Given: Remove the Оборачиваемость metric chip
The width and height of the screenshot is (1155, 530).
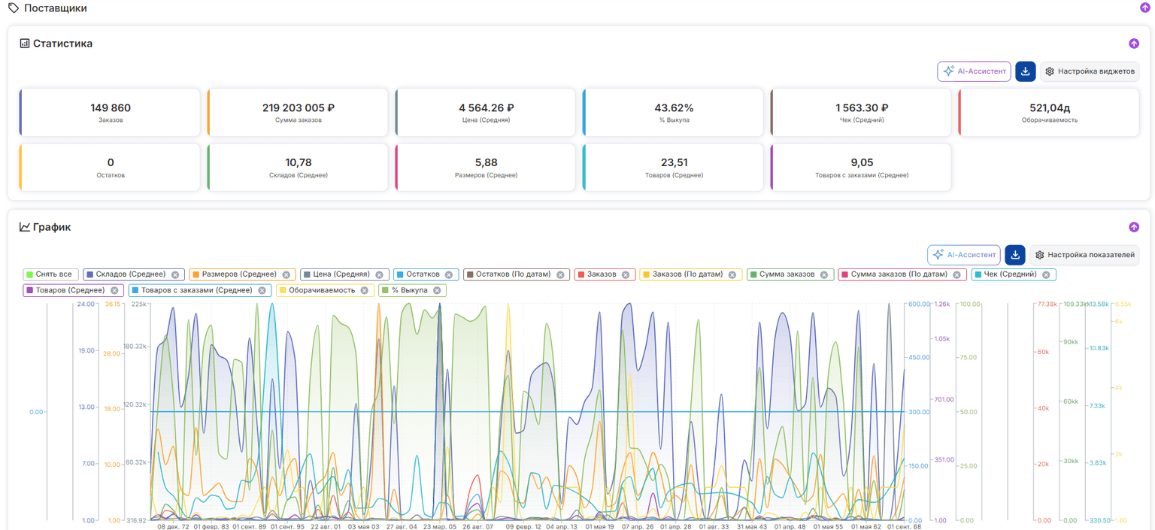Looking at the screenshot, I should 364,290.
